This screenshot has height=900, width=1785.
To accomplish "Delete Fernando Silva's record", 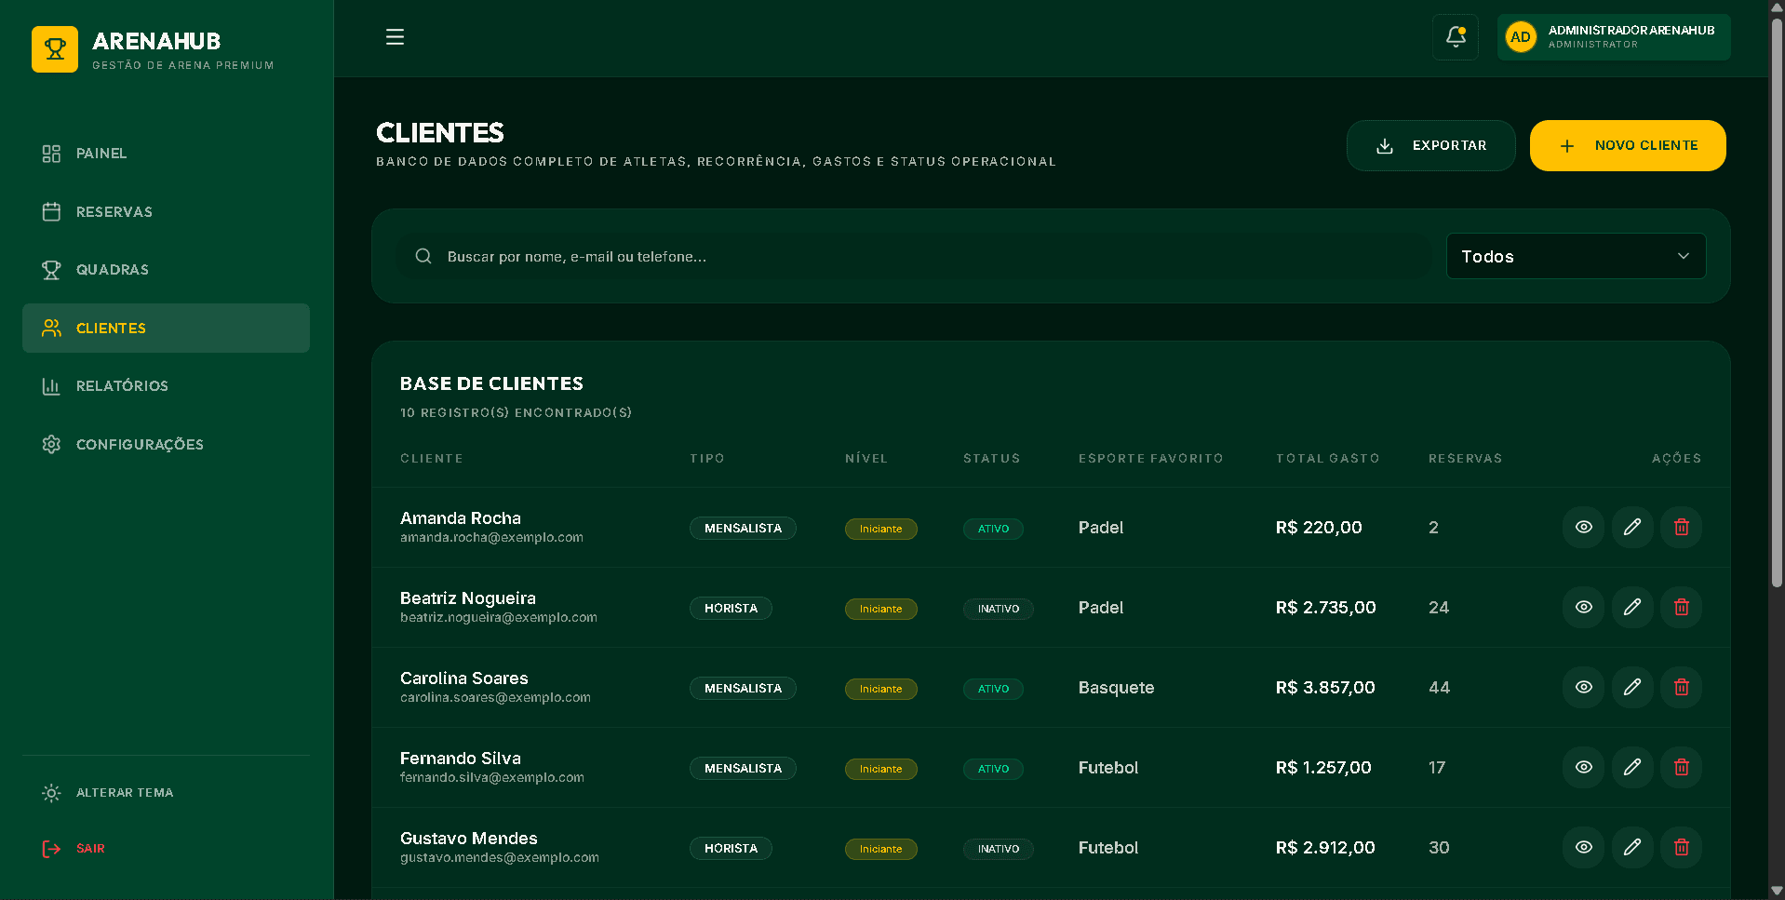I will 1682,768.
